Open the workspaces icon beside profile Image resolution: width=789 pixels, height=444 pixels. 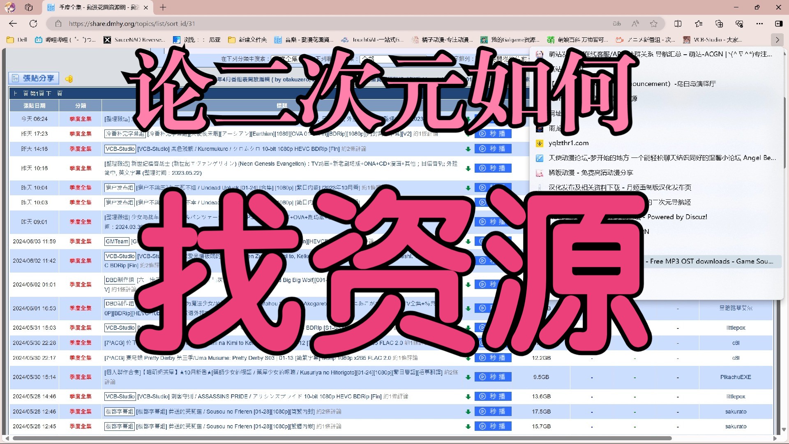(x=29, y=7)
